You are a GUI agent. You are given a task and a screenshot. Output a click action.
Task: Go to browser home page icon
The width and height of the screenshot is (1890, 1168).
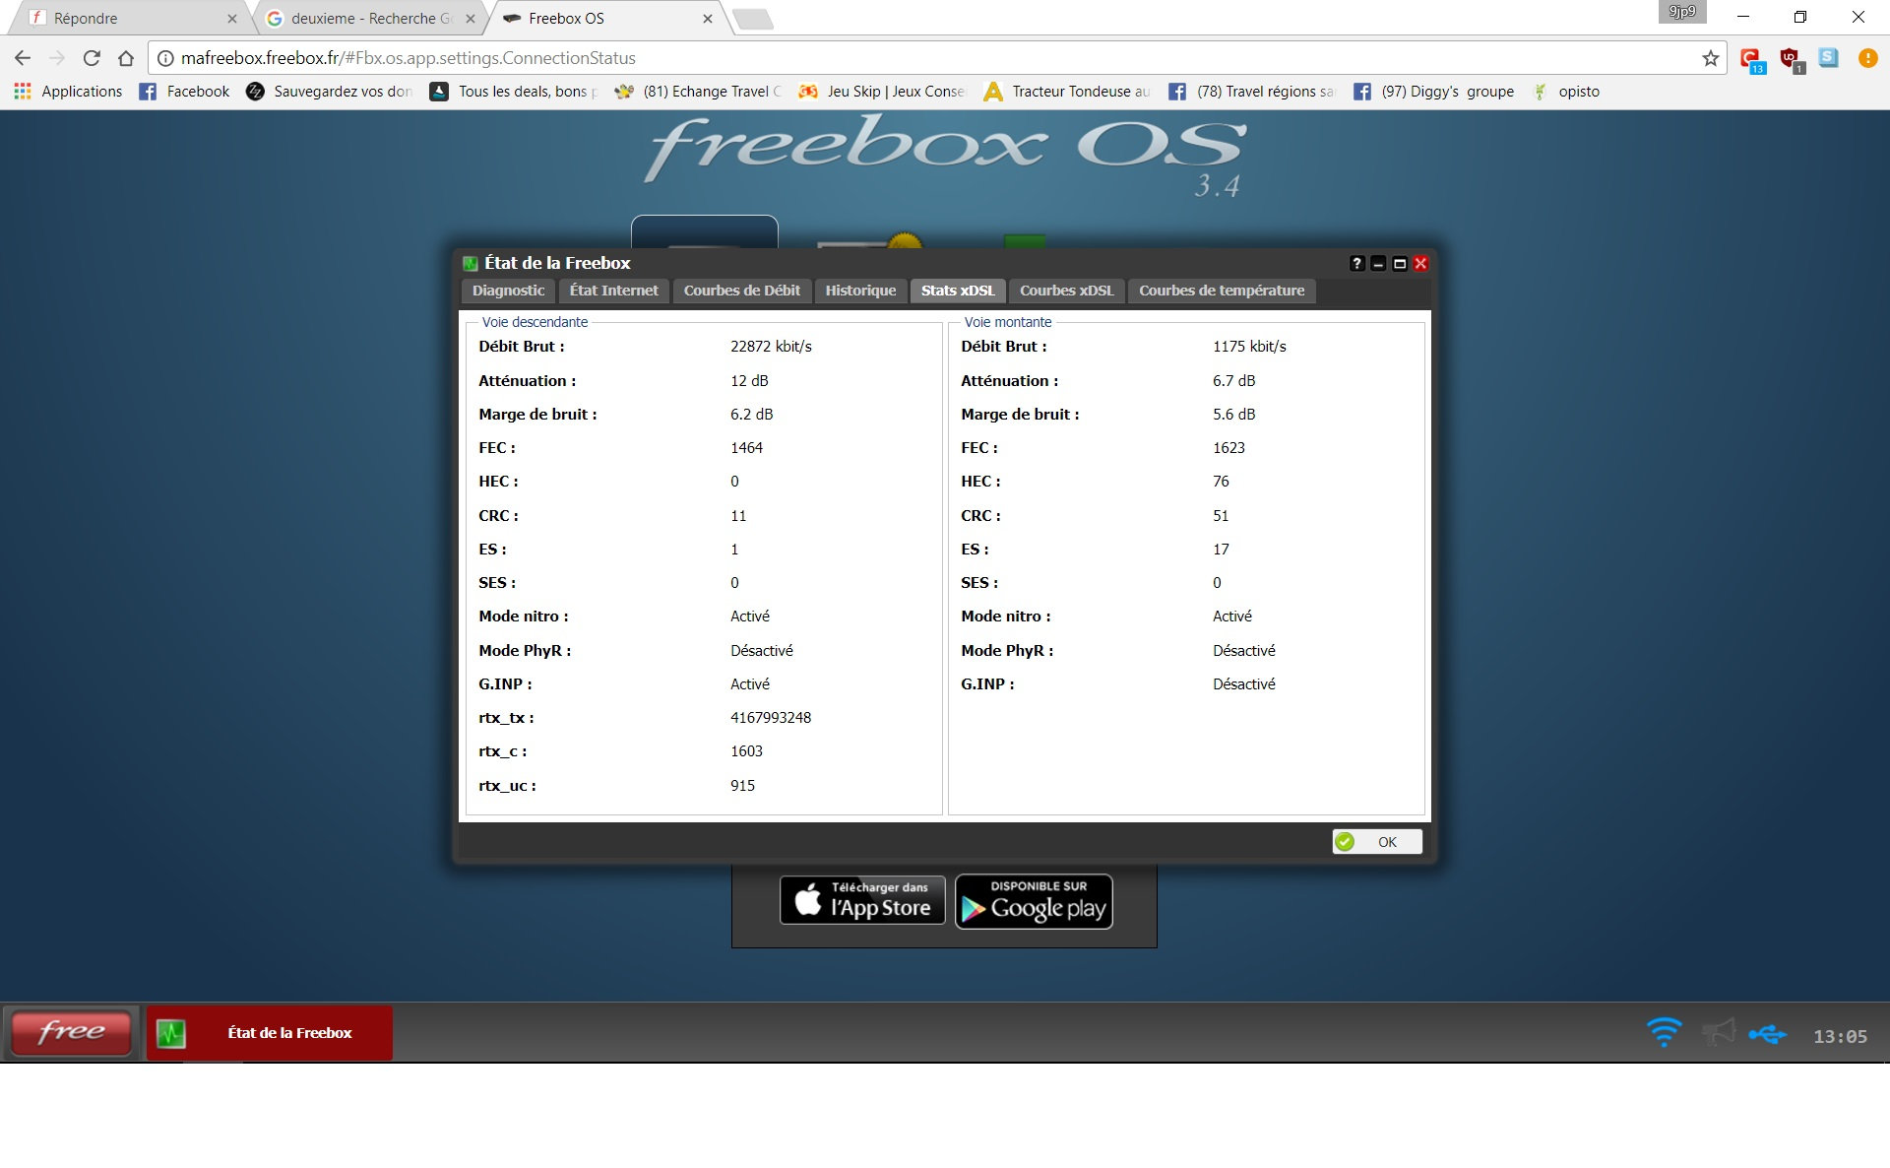pyautogui.click(x=126, y=58)
